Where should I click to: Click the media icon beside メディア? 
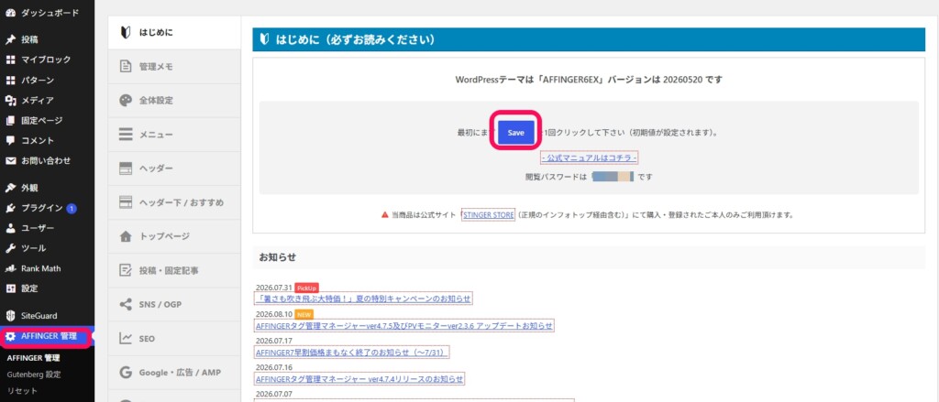pyautogui.click(x=10, y=101)
